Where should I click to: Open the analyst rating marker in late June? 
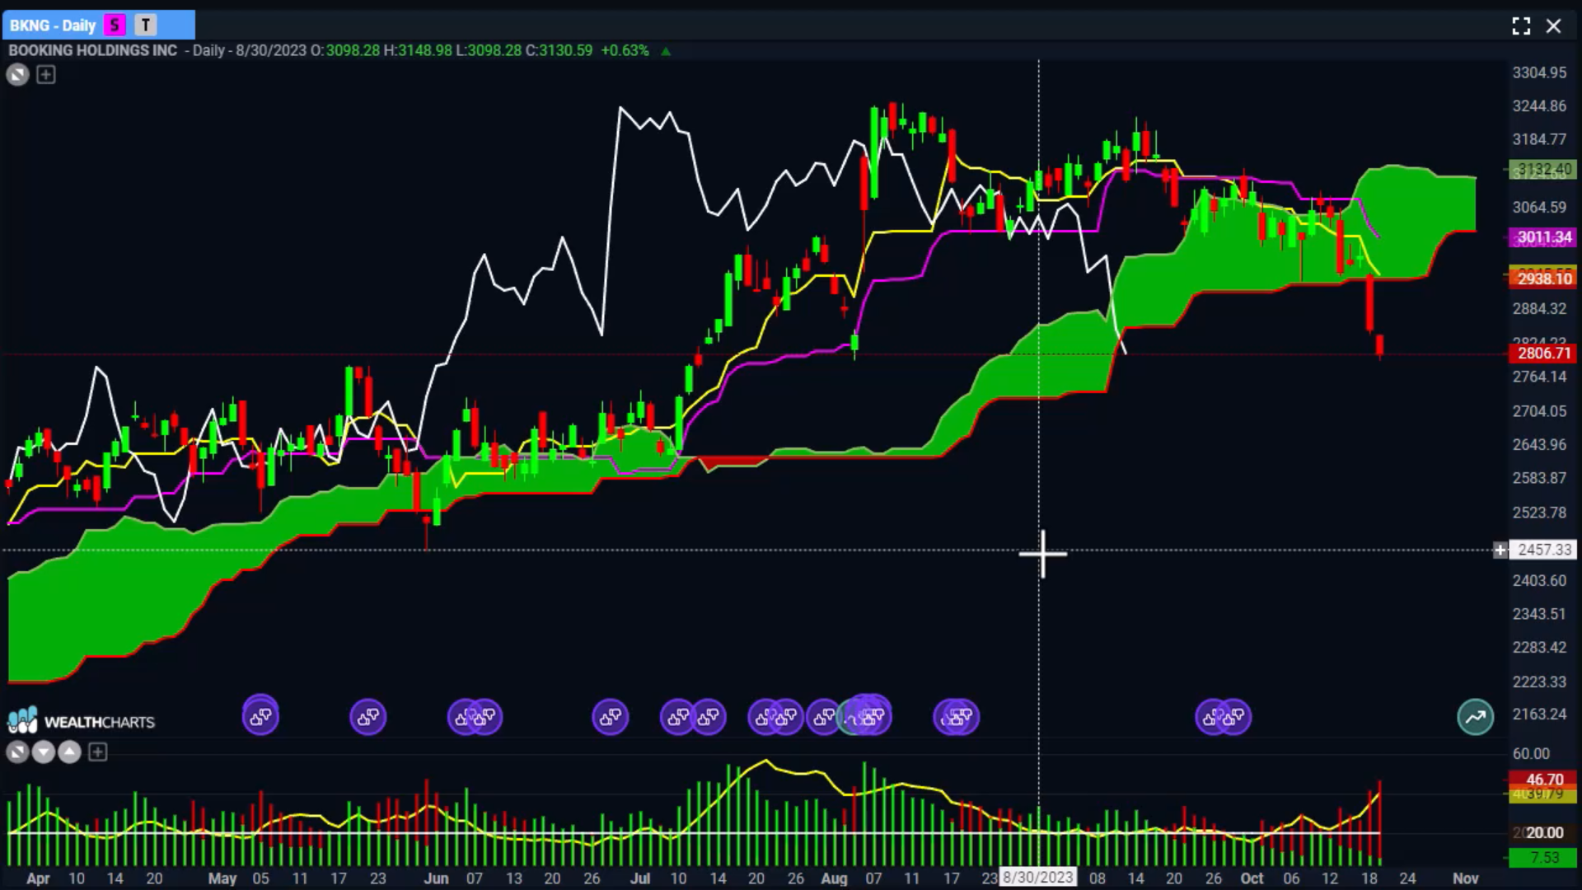[x=611, y=717]
